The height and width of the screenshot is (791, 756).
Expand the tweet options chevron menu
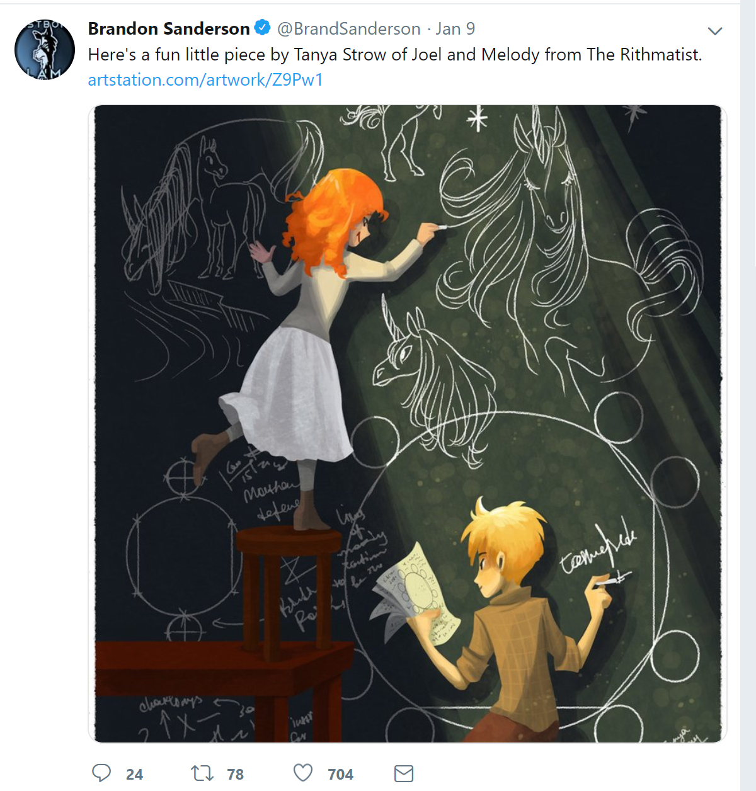point(714,31)
